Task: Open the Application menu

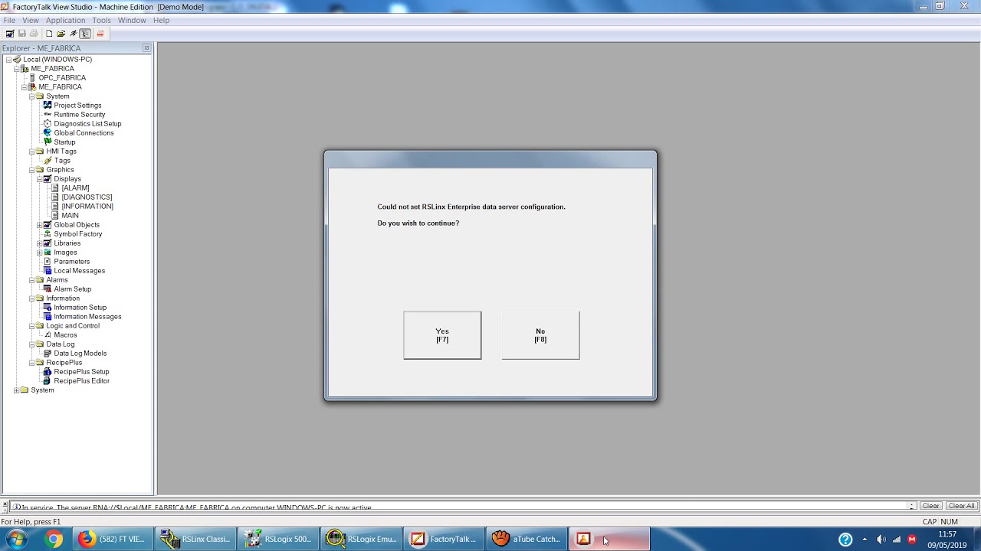Action: 65,20
